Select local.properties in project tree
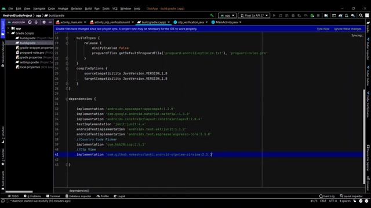The height and width of the screenshot is (208, 371). tap(35, 67)
